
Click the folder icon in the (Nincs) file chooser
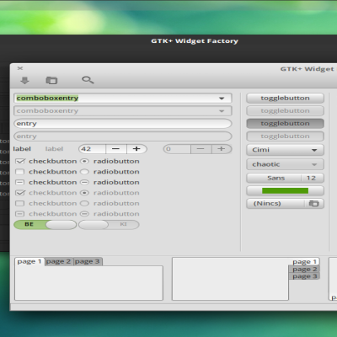coord(313,203)
